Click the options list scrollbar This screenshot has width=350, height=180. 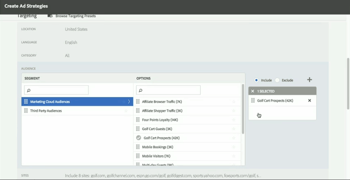tap(243, 109)
